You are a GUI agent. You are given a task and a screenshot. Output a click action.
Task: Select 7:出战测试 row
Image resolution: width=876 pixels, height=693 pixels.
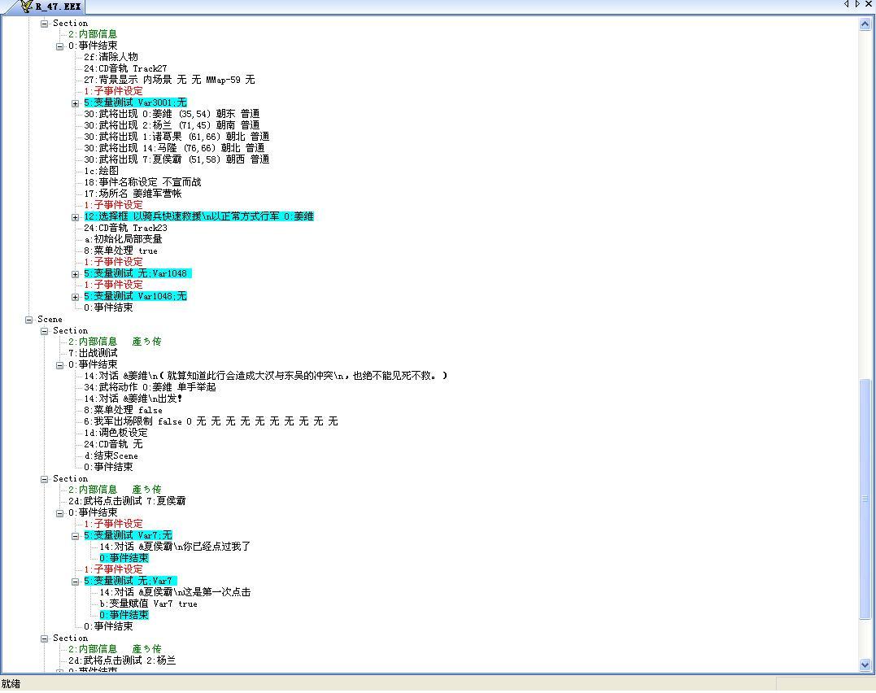pos(93,353)
